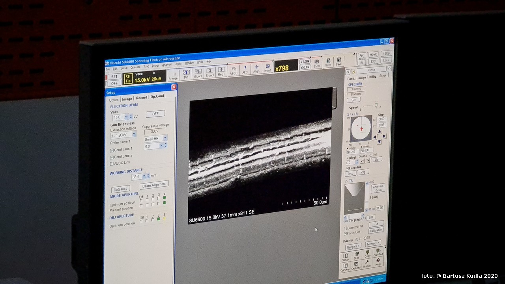
Task: Collapse side panel with double-left arrow
Action: (348, 72)
